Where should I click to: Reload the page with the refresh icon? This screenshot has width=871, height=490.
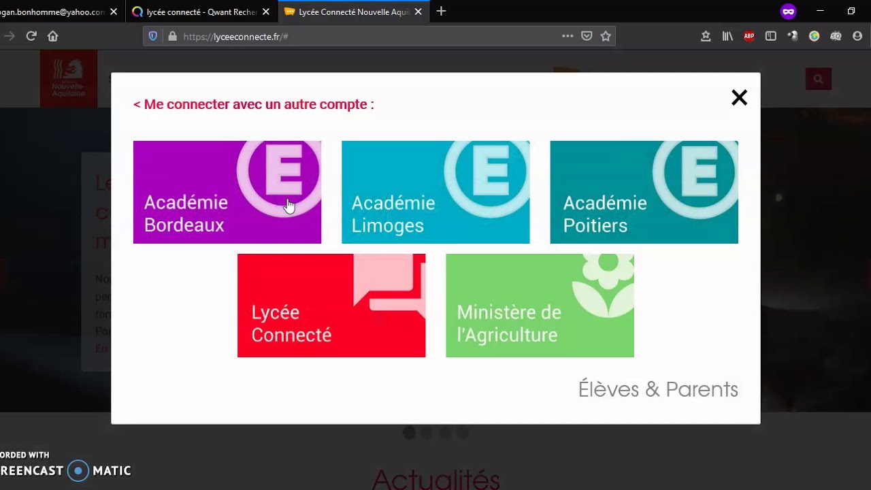31,36
